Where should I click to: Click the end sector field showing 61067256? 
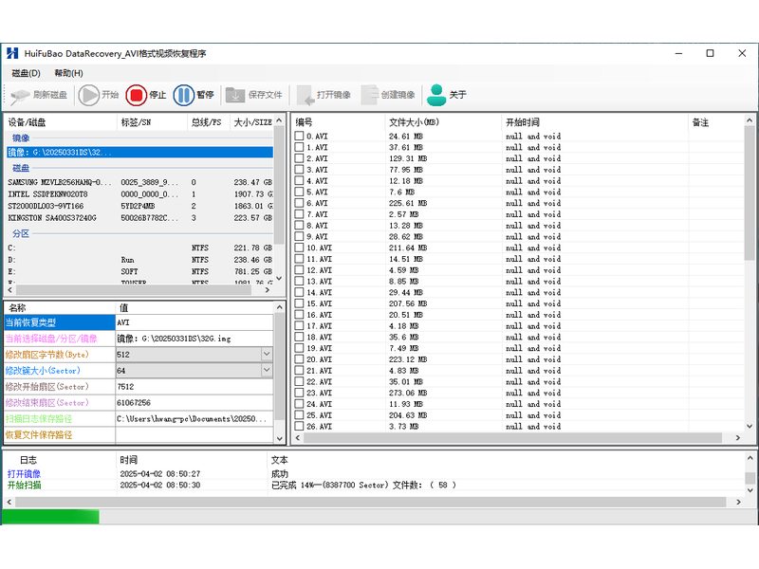pos(194,402)
